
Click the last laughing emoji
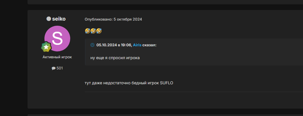(x=99, y=31)
